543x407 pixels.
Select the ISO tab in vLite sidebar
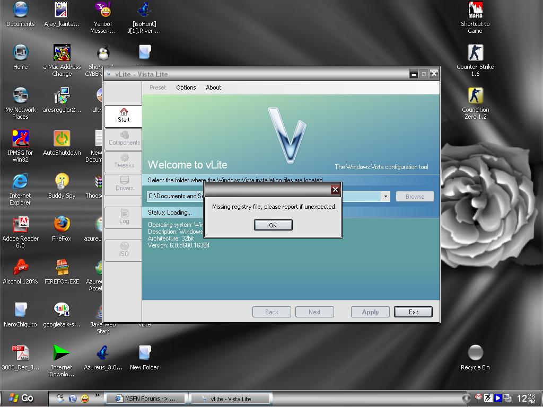(x=123, y=250)
